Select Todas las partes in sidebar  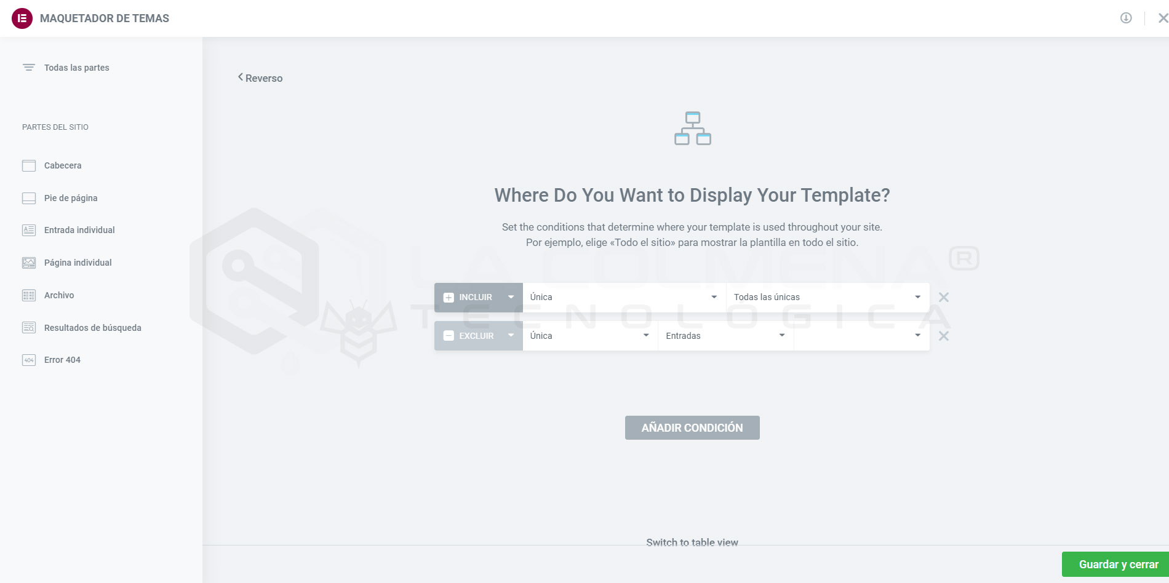[76, 68]
